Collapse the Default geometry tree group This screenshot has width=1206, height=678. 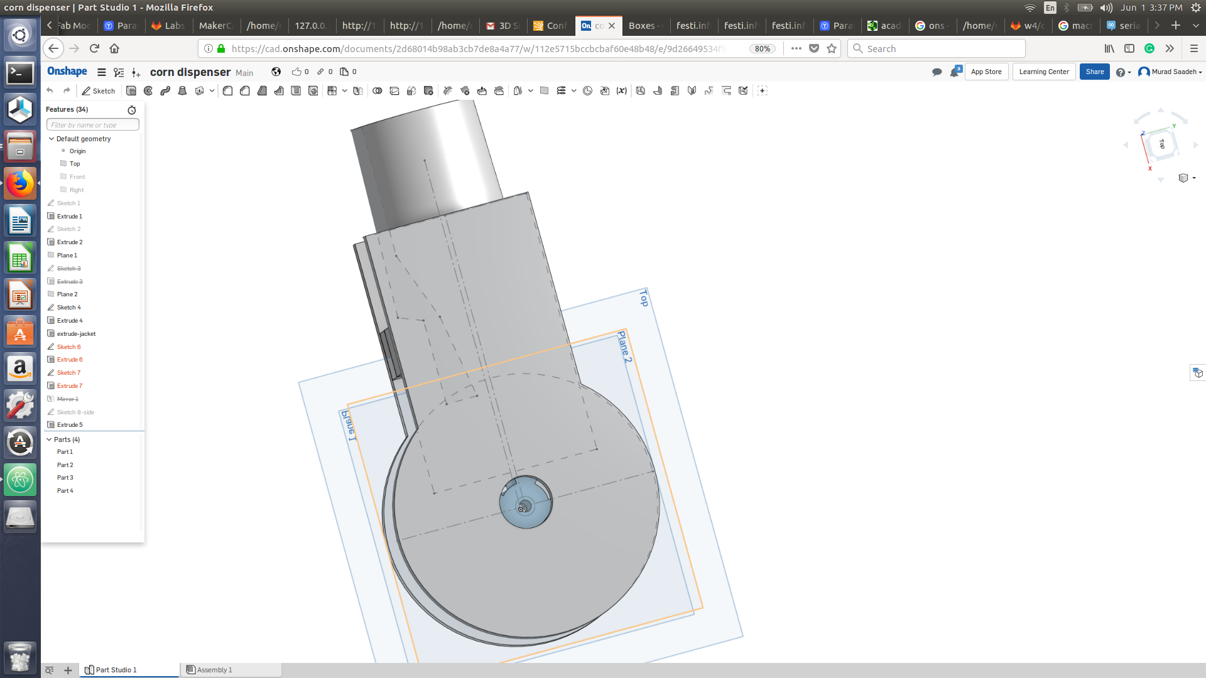[52, 139]
